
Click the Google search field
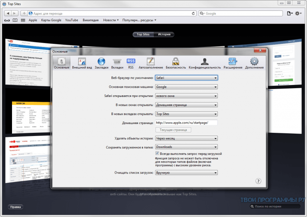click(x=241, y=13)
